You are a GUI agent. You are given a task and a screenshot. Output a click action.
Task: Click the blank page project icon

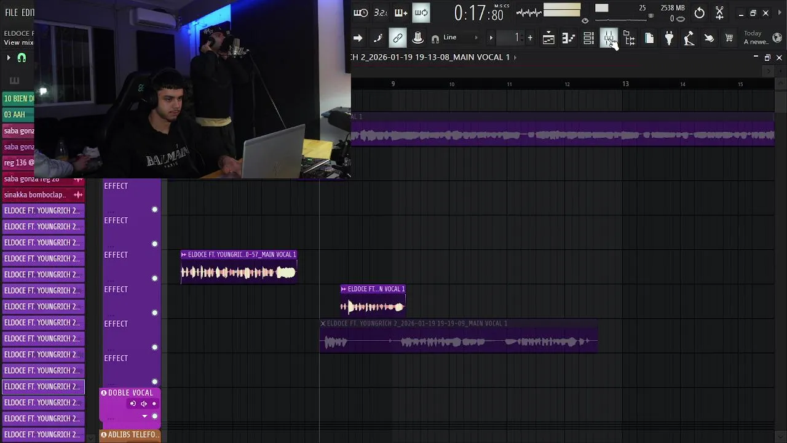pyautogui.click(x=649, y=39)
